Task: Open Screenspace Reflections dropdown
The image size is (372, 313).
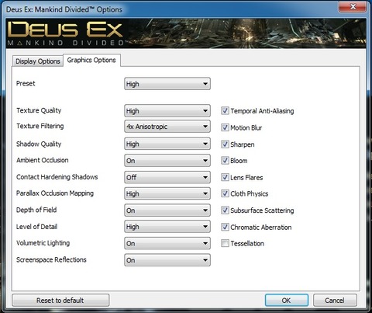Action: click(167, 260)
